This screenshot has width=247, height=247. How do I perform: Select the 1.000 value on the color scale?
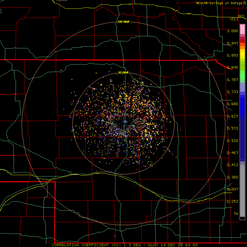232,31
